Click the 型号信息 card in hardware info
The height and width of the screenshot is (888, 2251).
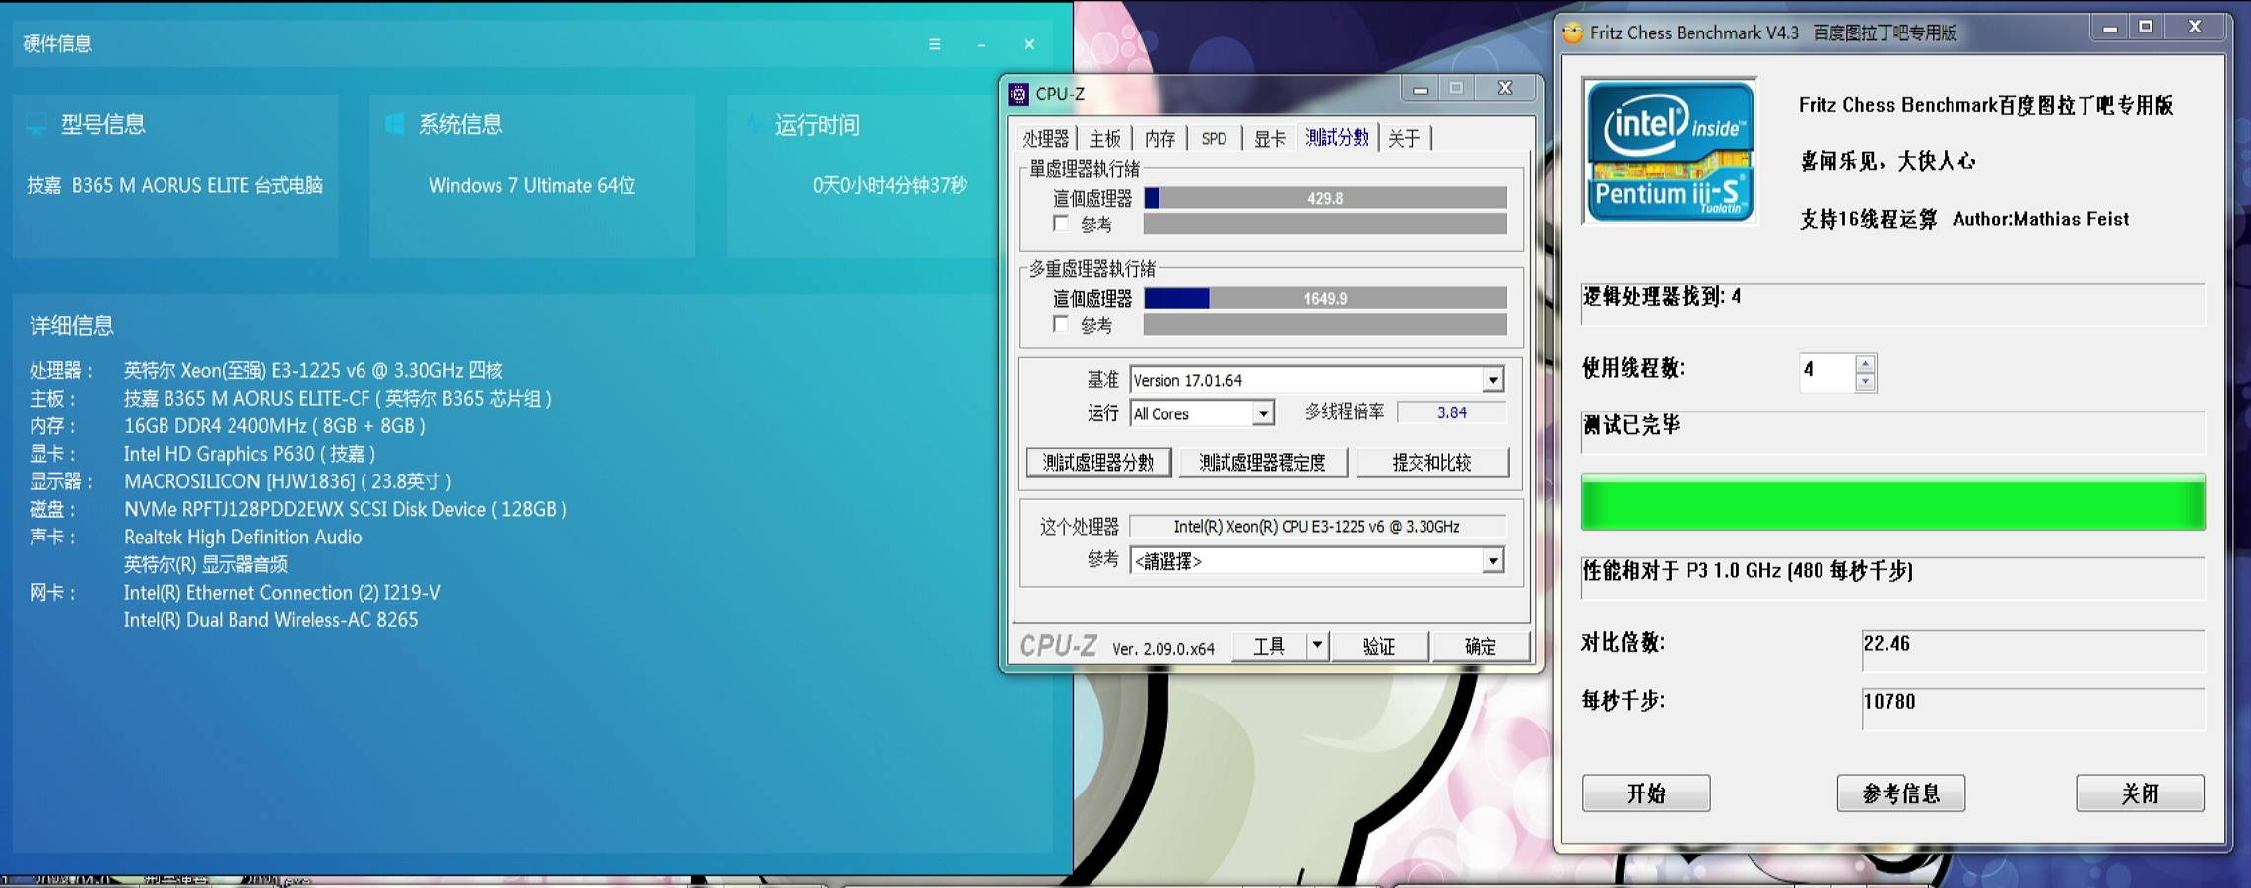pyautogui.click(x=175, y=176)
